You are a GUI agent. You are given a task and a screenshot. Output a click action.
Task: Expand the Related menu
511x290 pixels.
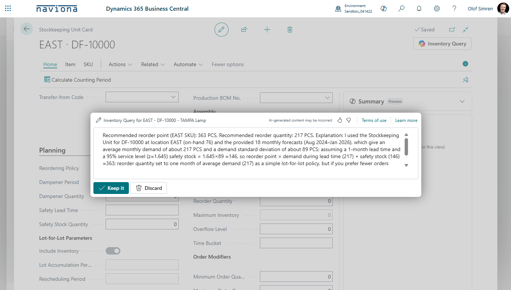(153, 64)
